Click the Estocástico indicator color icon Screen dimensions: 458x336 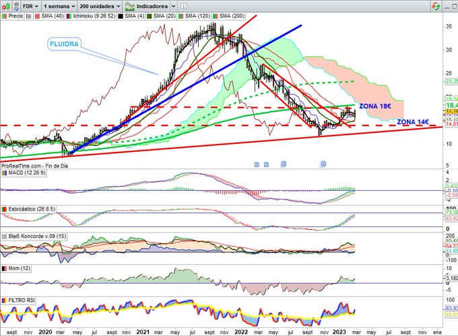click(4, 209)
